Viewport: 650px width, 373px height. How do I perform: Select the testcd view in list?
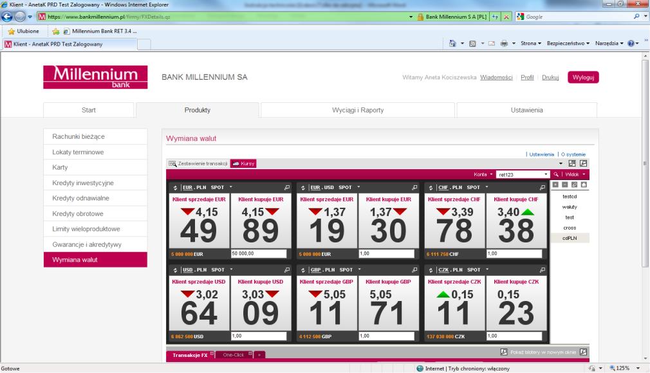coord(570,196)
